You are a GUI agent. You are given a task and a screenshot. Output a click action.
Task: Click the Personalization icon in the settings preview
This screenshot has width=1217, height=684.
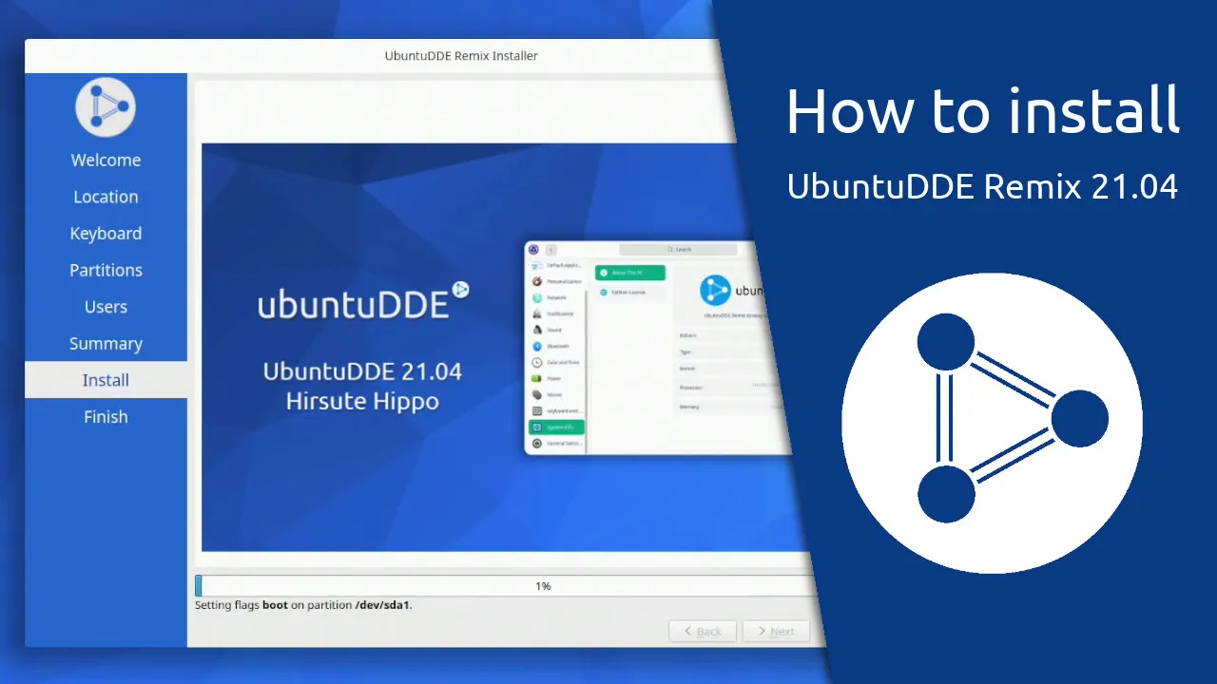click(537, 281)
